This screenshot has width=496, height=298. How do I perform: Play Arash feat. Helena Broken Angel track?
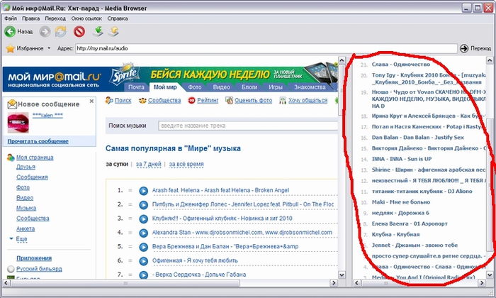click(143, 191)
